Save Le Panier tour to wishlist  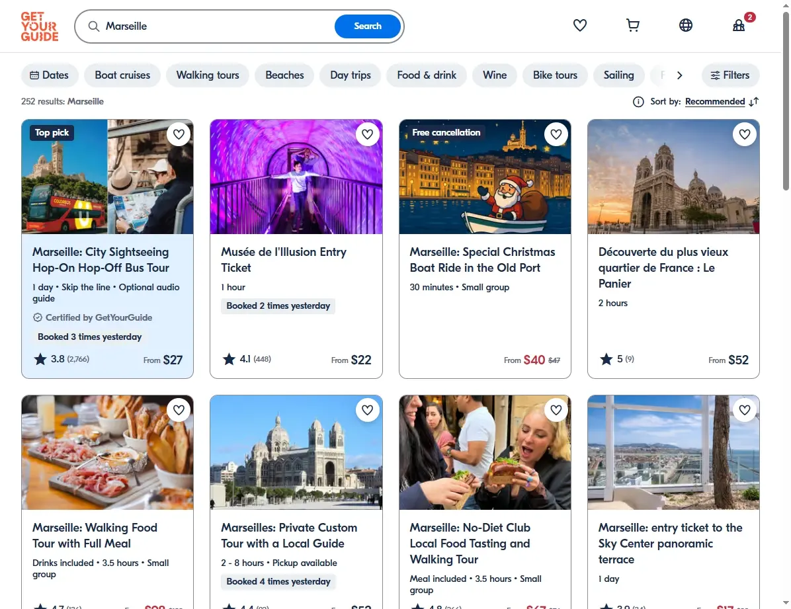(745, 134)
